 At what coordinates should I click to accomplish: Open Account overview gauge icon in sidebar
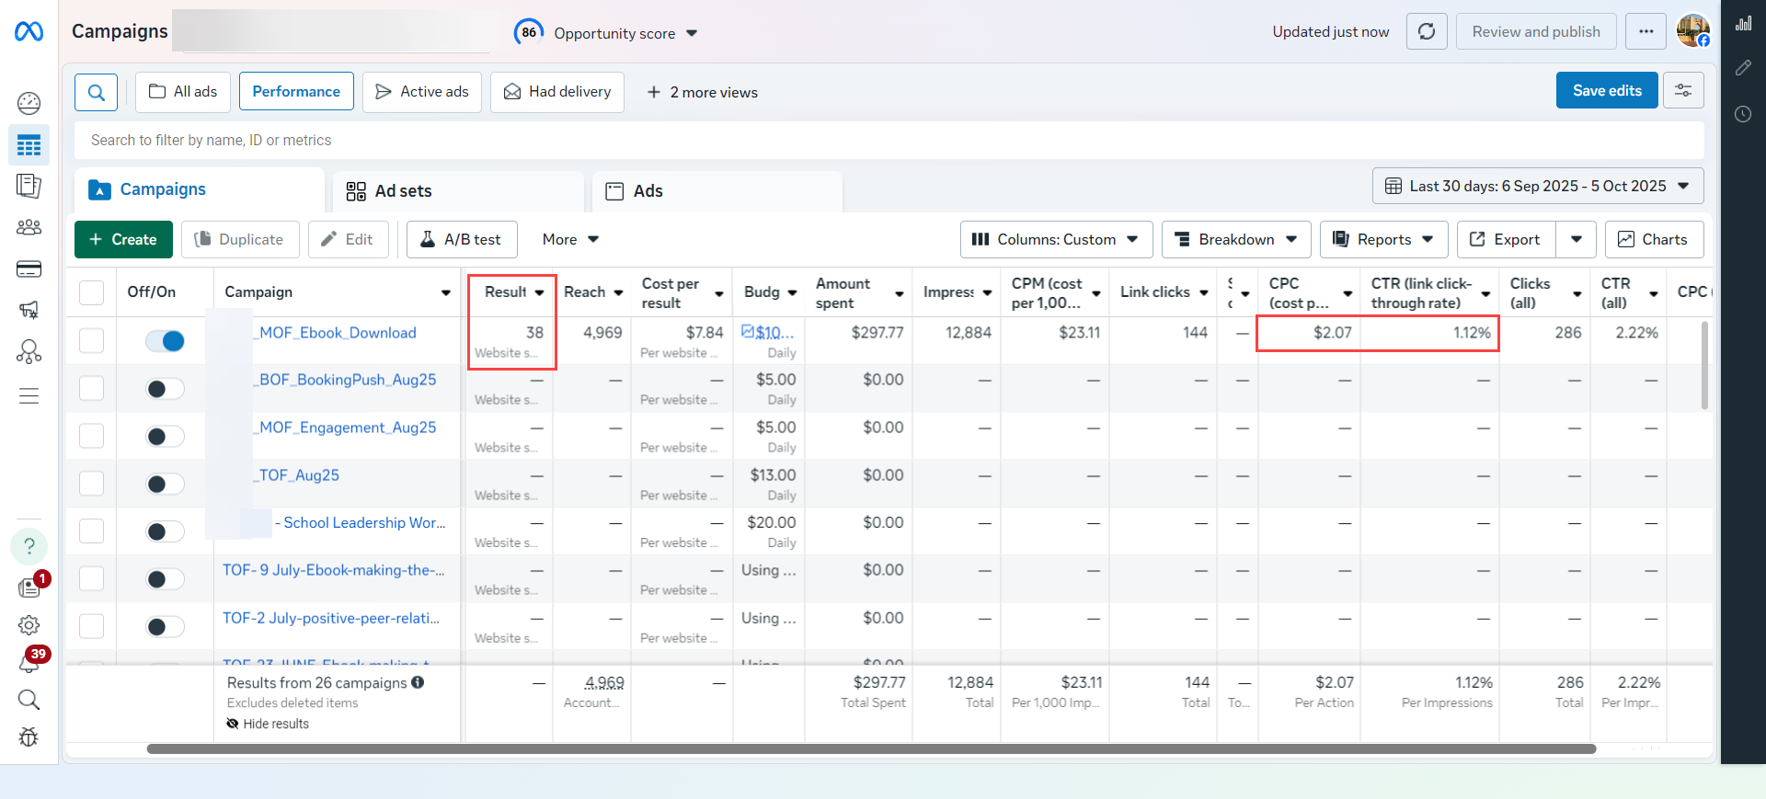click(x=29, y=103)
